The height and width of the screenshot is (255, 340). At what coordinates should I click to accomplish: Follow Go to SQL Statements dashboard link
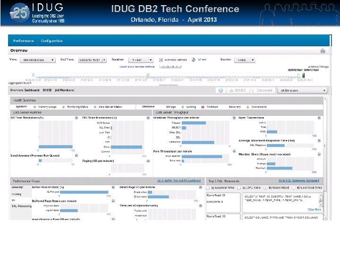(x=299, y=180)
